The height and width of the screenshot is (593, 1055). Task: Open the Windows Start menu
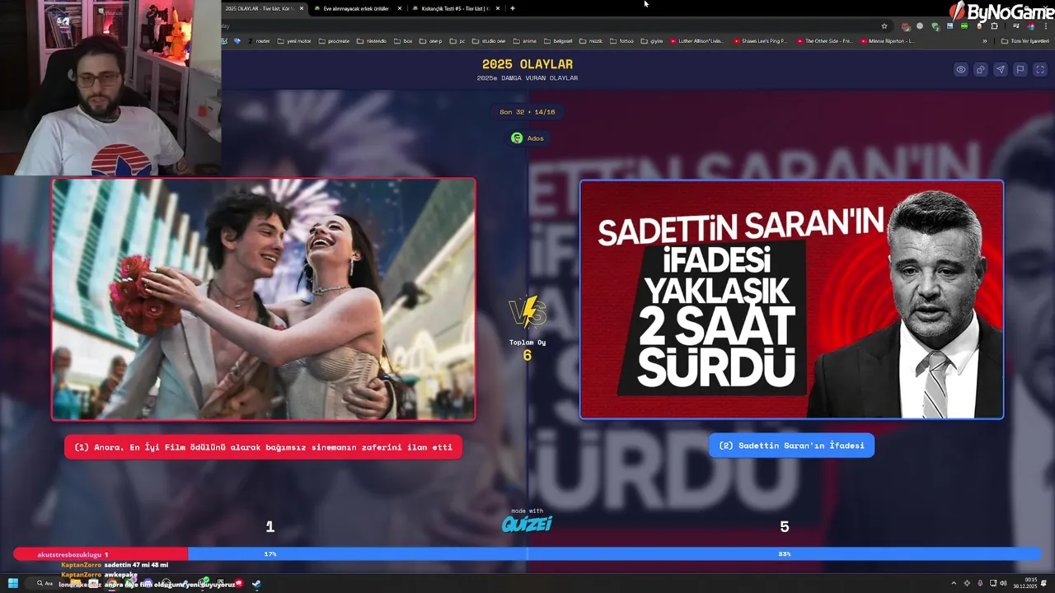[x=13, y=584]
